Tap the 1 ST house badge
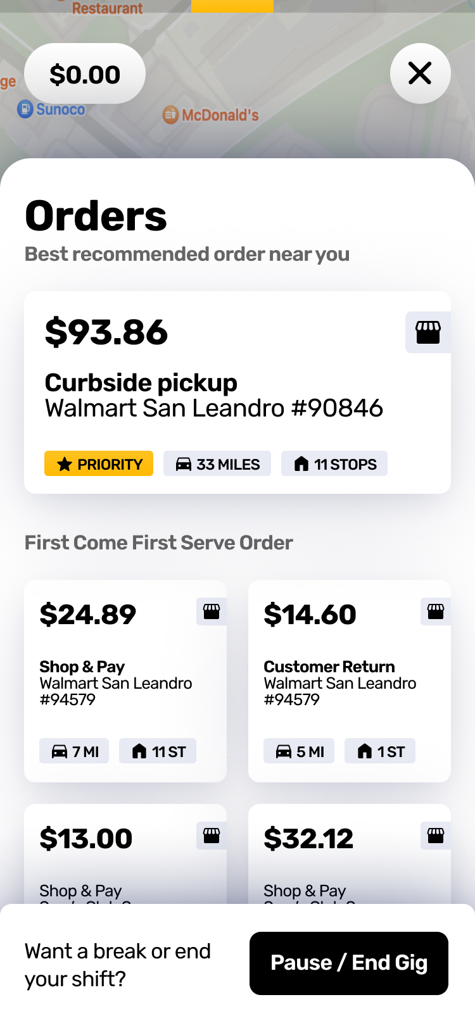Image resolution: width=475 pixels, height=1028 pixels. pos(380,751)
